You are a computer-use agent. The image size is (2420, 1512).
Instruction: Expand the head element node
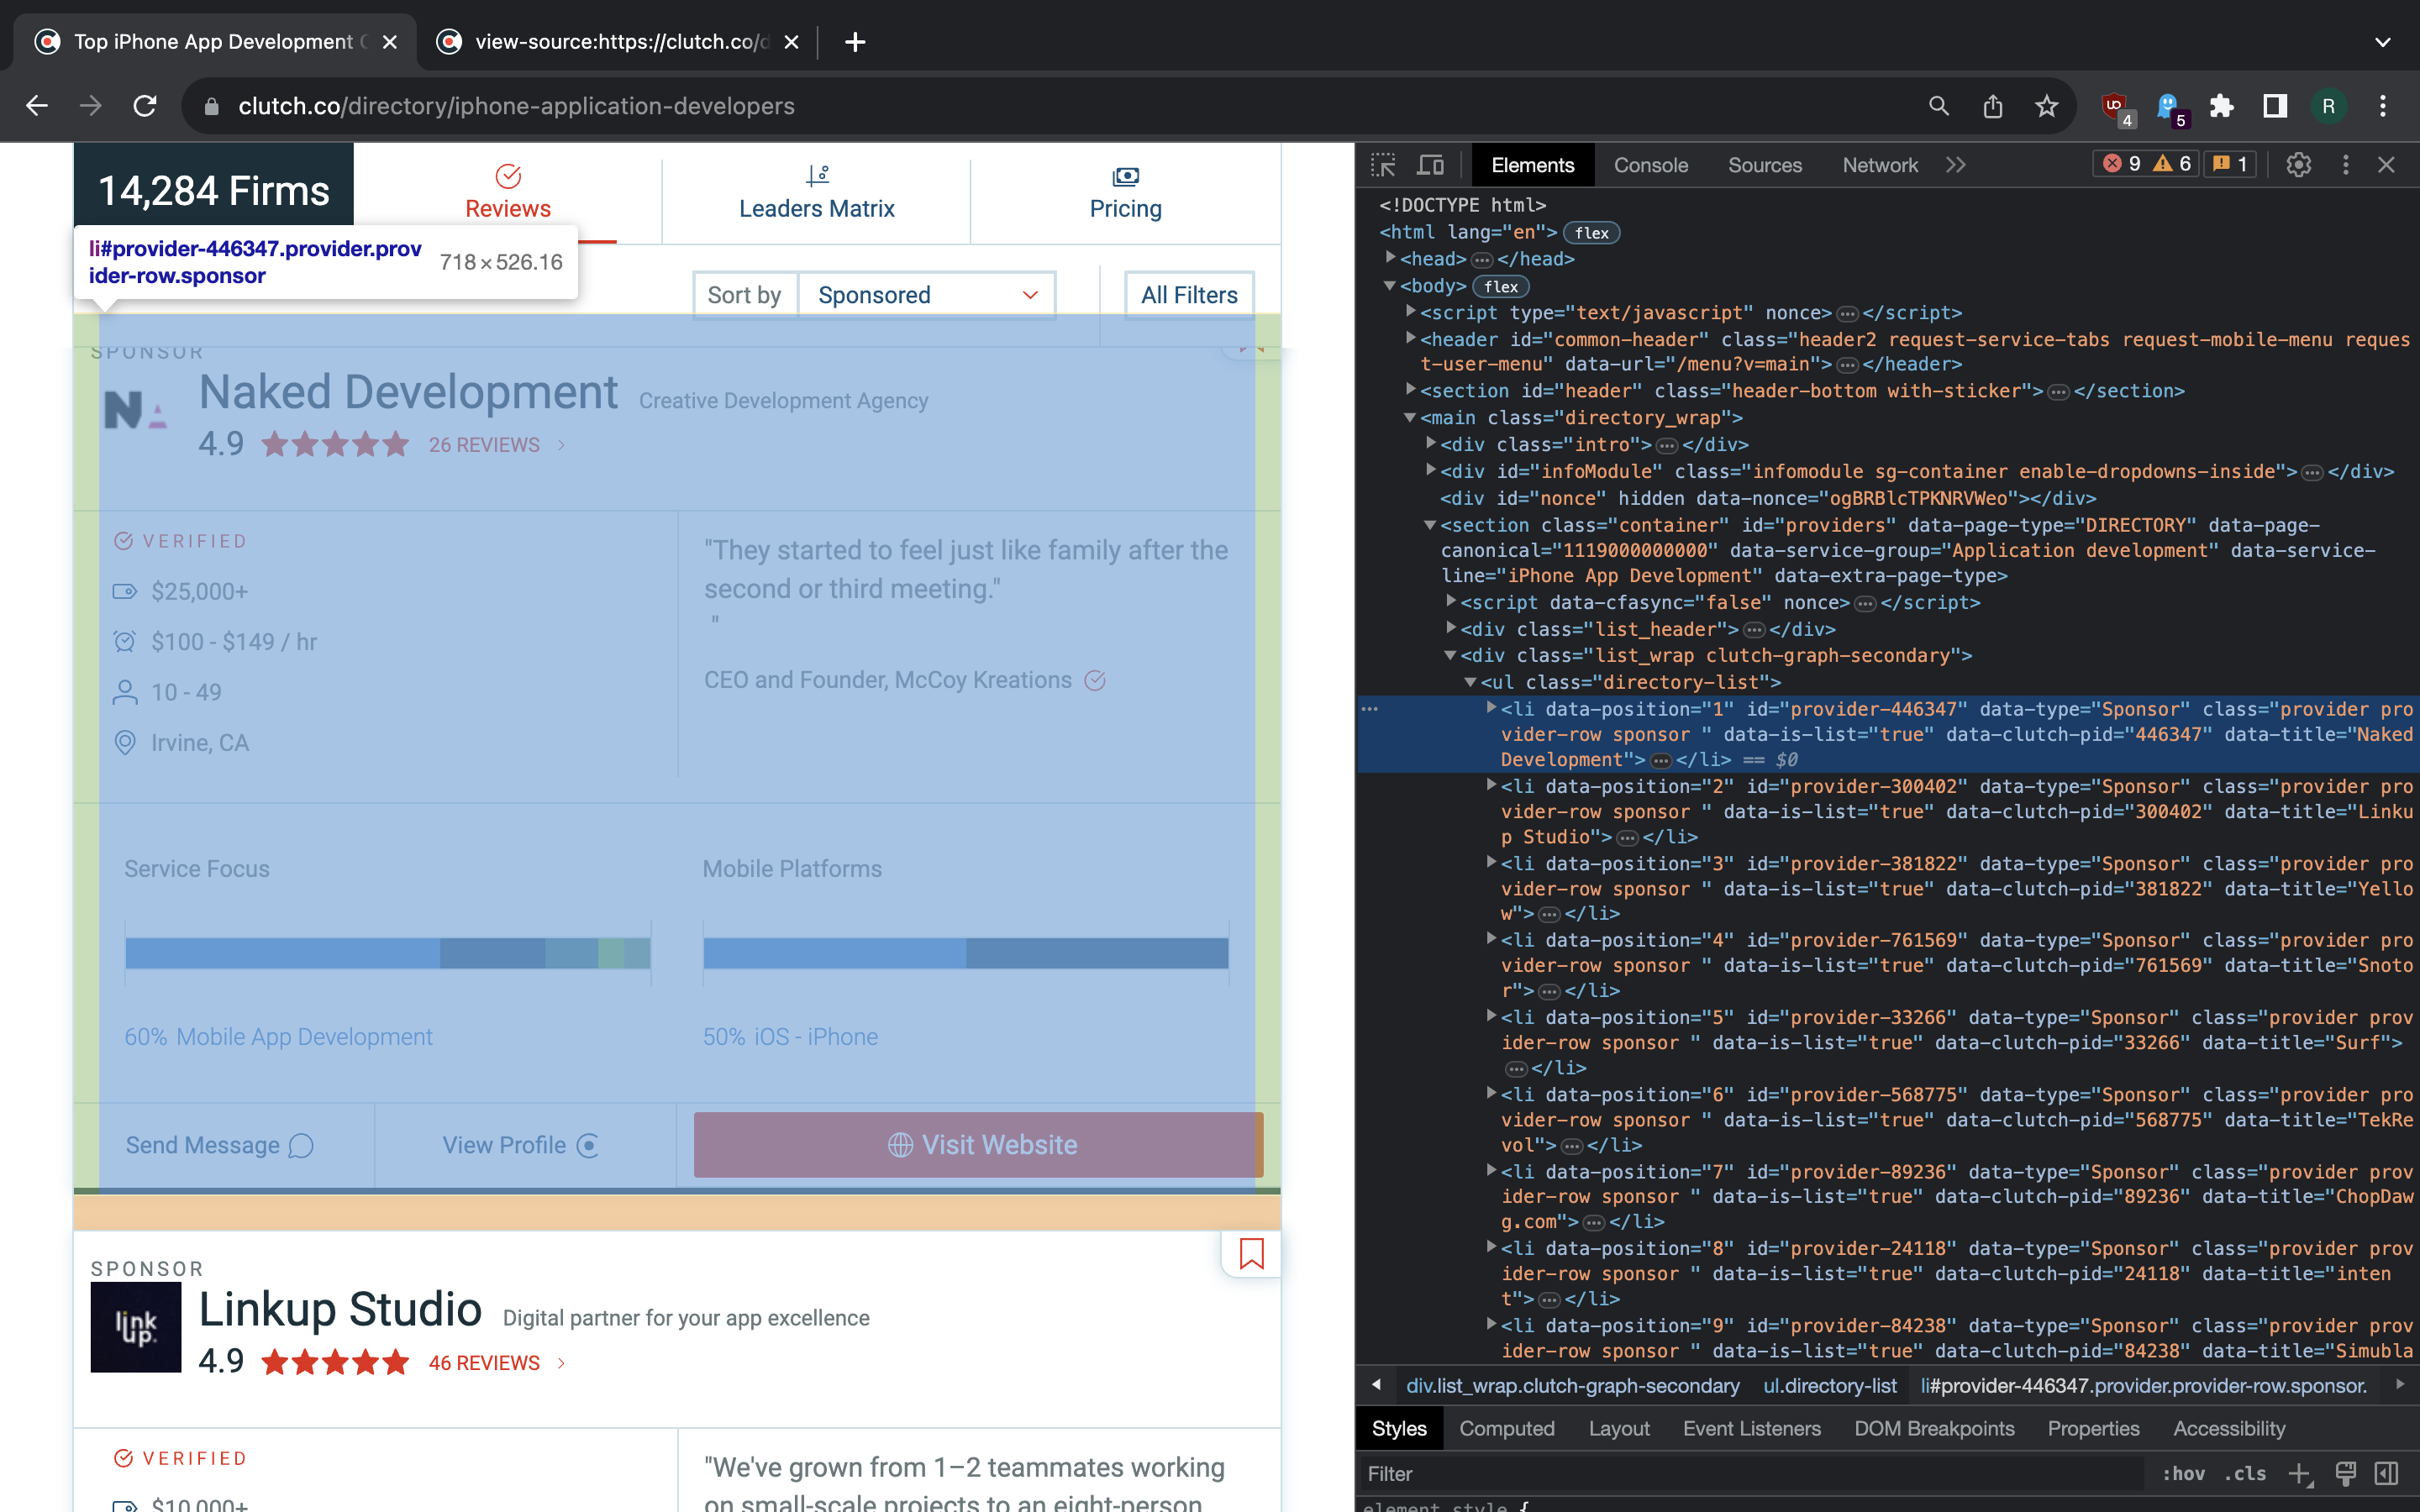coord(1390,258)
